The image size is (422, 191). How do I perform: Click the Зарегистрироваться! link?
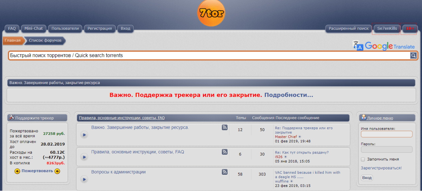(381, 168)
